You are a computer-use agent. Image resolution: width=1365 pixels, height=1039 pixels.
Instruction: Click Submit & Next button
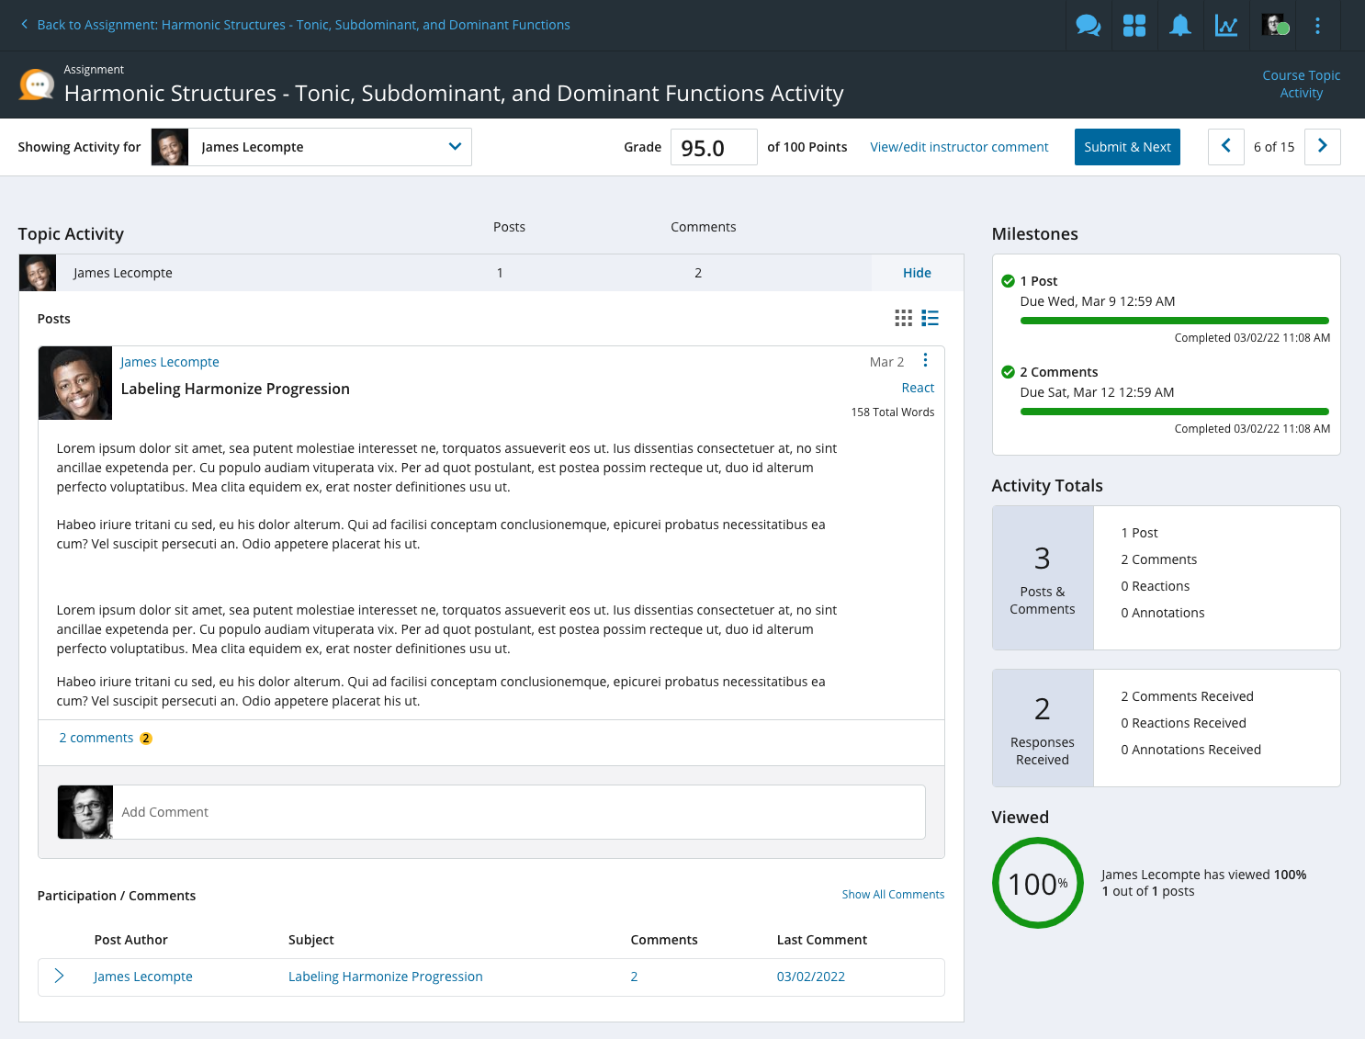coord(1127,147)
